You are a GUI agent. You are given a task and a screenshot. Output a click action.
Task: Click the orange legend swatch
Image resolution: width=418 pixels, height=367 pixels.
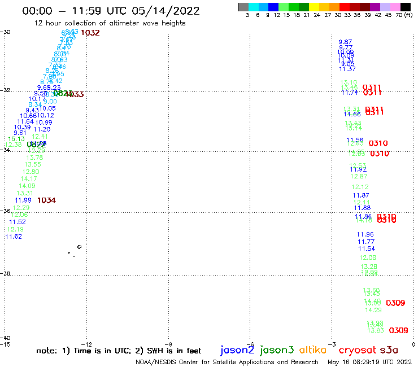[334, 7]
